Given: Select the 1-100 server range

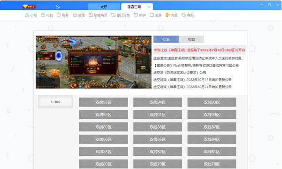Looking at the screenshot, I should (x=55, y=102).
